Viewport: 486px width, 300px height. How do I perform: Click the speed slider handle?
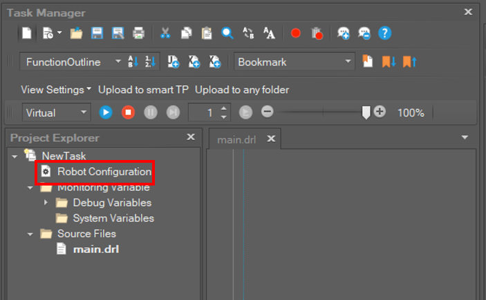pos(366,112)
